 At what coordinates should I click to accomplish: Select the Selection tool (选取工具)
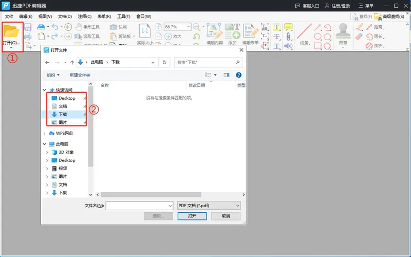[87, 36]
